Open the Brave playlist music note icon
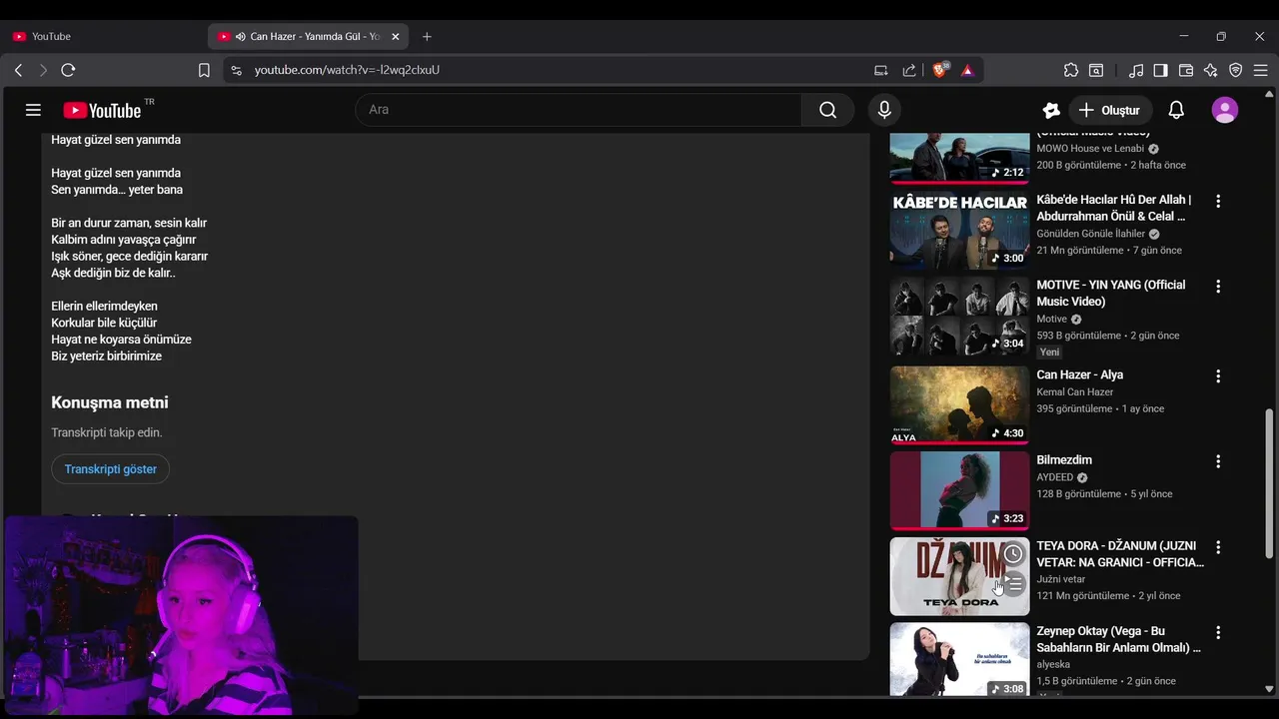The image size is (1279, 719). (1136, 70)
